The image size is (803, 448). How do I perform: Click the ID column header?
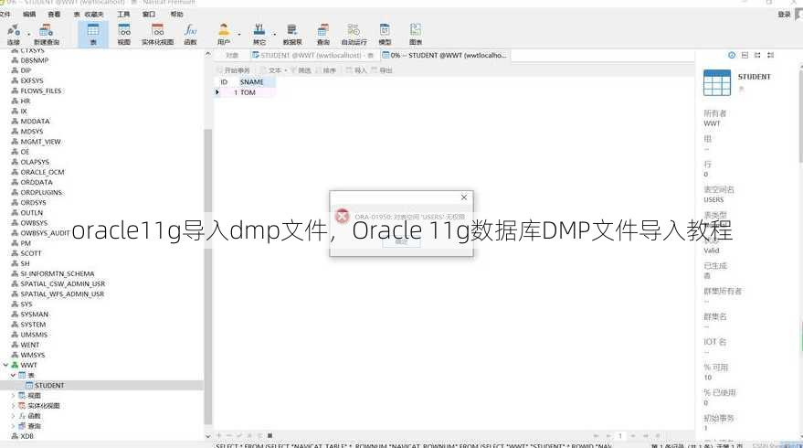coord(226,82)
